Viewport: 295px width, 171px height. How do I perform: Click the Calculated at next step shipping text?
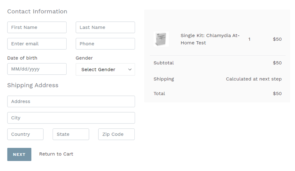click(254, 79)
